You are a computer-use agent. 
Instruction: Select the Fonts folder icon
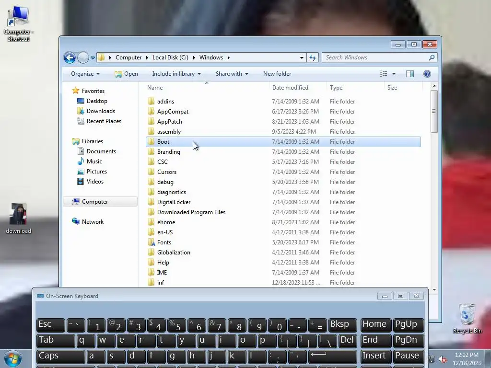[151, 242]
